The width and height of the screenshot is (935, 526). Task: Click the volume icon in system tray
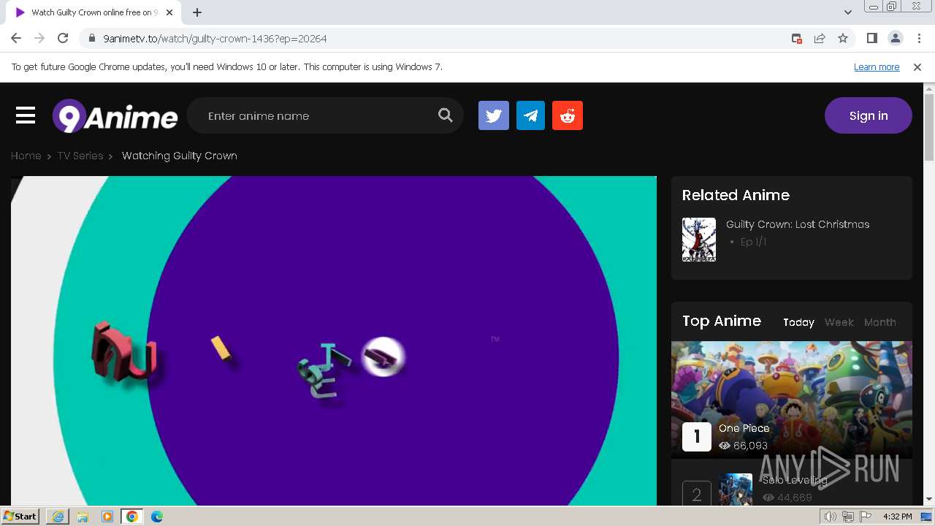[x=831, y=517]
